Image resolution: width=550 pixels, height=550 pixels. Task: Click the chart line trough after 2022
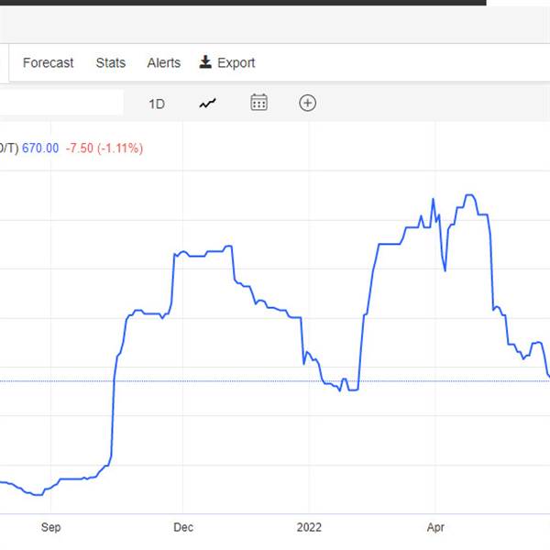340,390
